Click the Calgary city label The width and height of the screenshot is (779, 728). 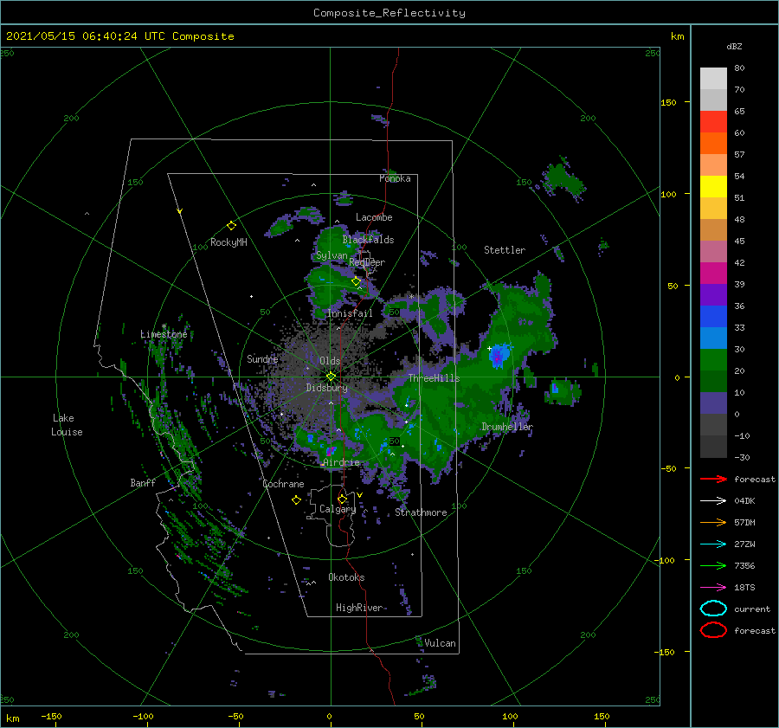pyautogui.click(x=338, y=509)
